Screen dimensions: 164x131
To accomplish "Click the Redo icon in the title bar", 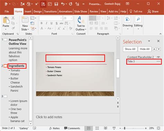I will click(71, 4).
